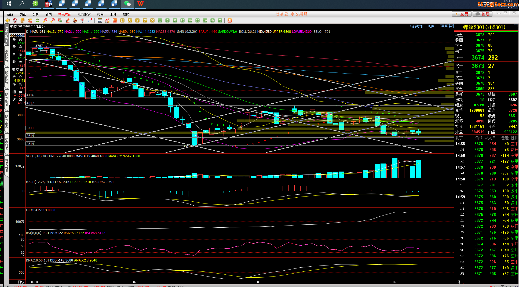Open the 交易 menu in the menu bar
The height and width of the screenshot is (287, 519).
point(100,14)
